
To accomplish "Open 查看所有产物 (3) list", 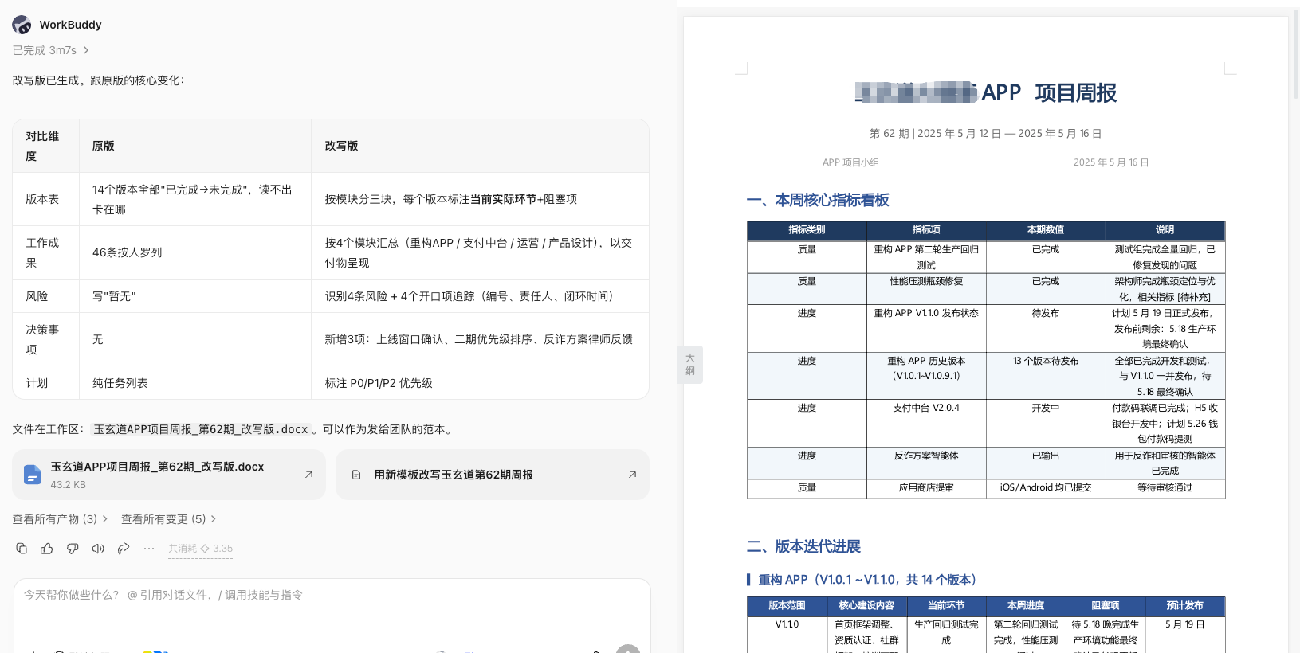I will (x=60, y=519).
